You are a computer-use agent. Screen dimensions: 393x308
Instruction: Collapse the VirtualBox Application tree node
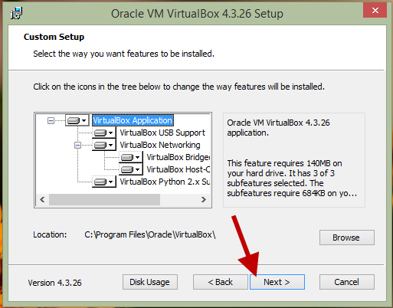point(51,120)
